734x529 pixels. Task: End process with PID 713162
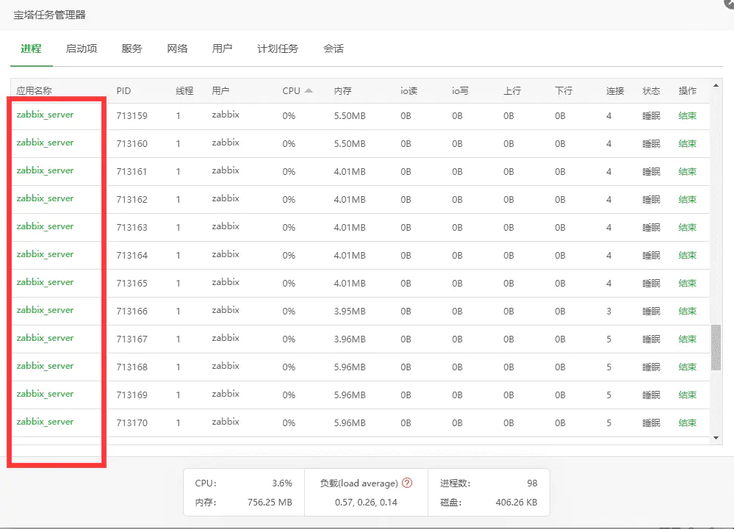687,199
